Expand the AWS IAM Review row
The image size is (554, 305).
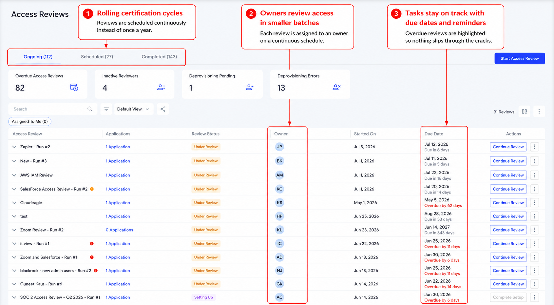point(14,175)
